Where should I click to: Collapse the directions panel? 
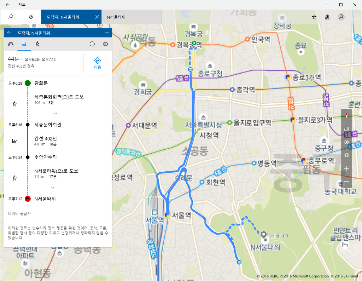[107, 32]
